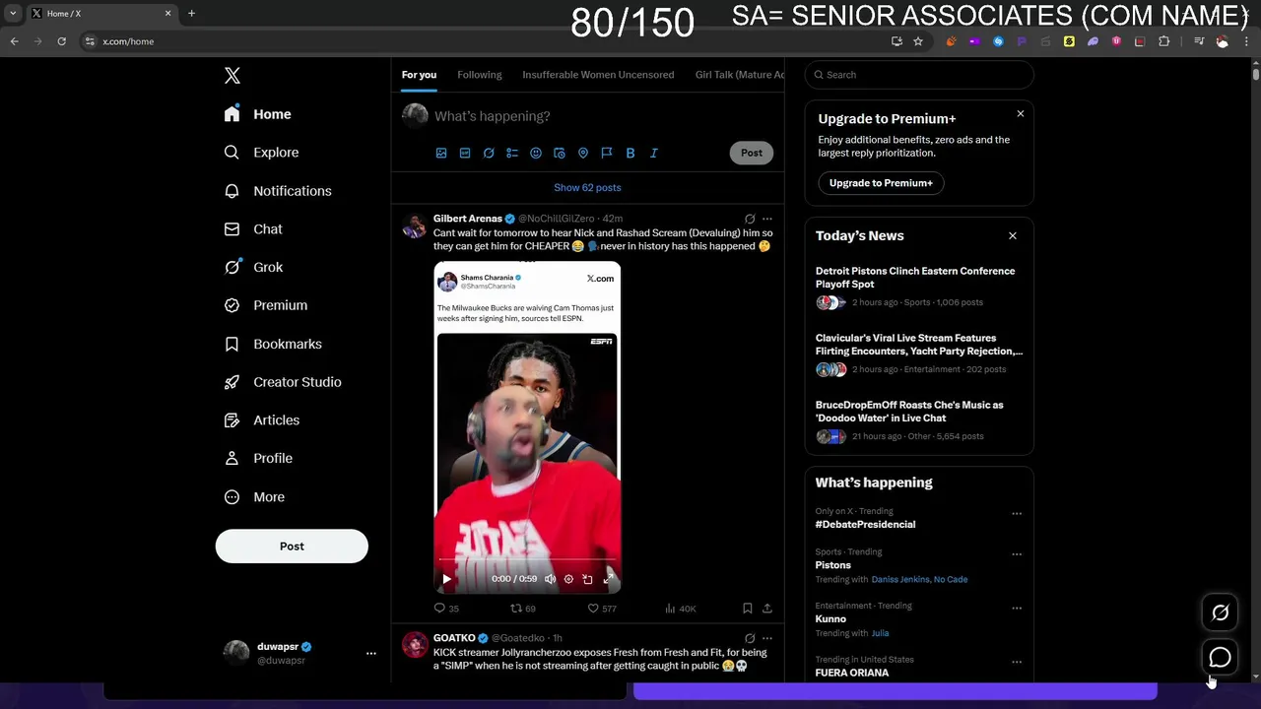Open Articles in the sidebar
This screenshot has width=1261, height=709.
pos(261,420)
